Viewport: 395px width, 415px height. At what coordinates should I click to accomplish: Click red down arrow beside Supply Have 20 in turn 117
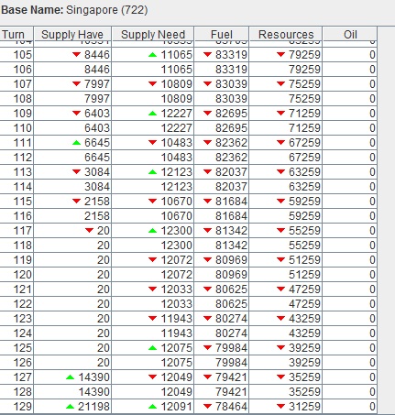click(89, 230)
